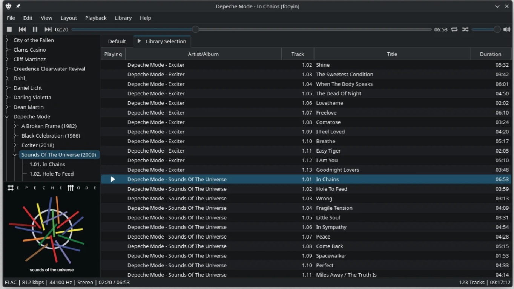
Task: Sort by the Duration column header
Action: [x=491, y=54]
